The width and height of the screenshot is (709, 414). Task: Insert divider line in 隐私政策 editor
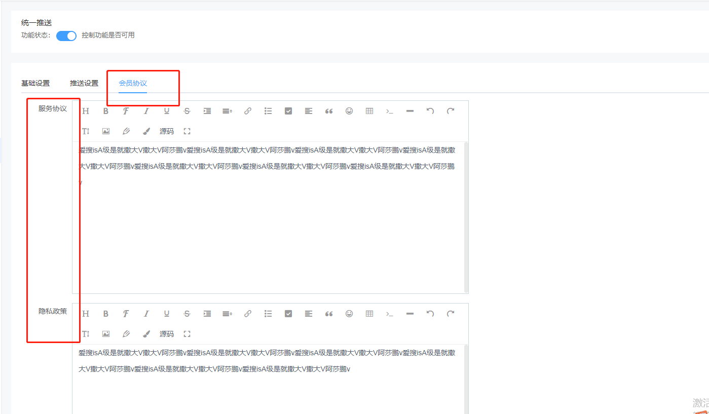pyautogui.click(x=410, y=314)
